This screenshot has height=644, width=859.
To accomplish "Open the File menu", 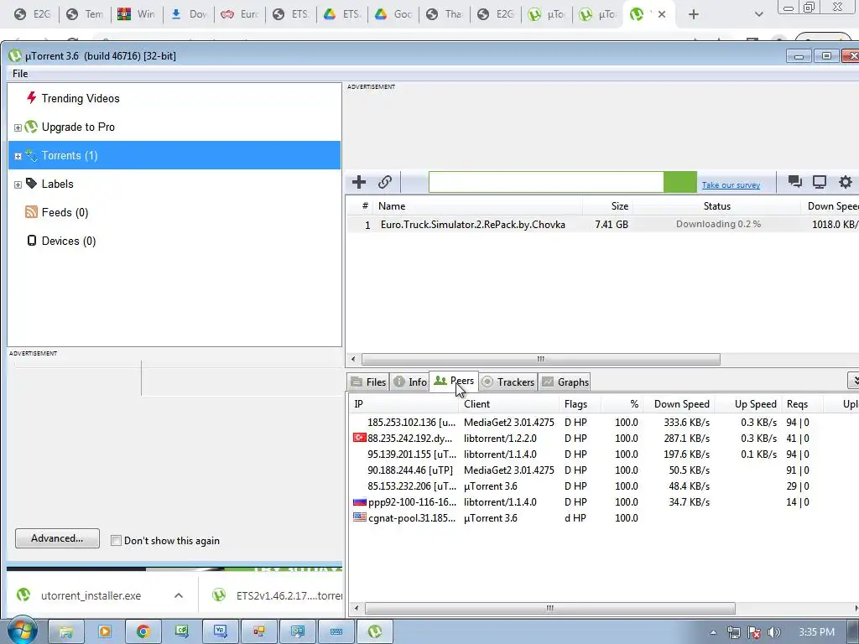I will click(x=20, y=74).
